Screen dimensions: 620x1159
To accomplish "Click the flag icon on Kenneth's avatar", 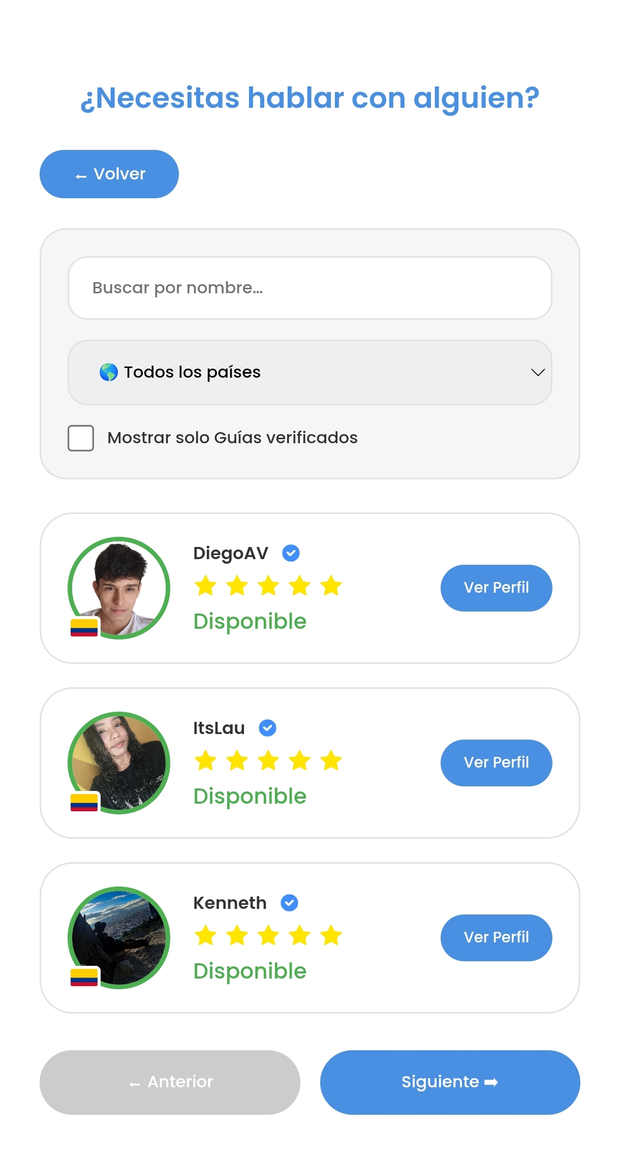I will [x=84, y=978].
